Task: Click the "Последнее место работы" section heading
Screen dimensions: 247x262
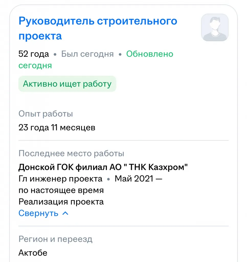Action: pyautogui.click(x=71, y=154)
